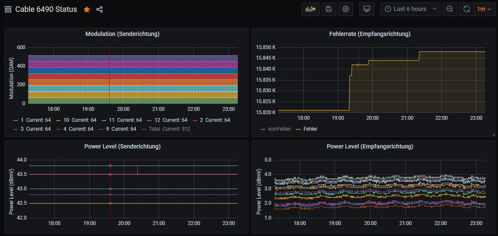Image resolution: width=498 pixels, height=236 pixels.
Task: Click the Cable 6490 Status title
Action: point(46,9)
